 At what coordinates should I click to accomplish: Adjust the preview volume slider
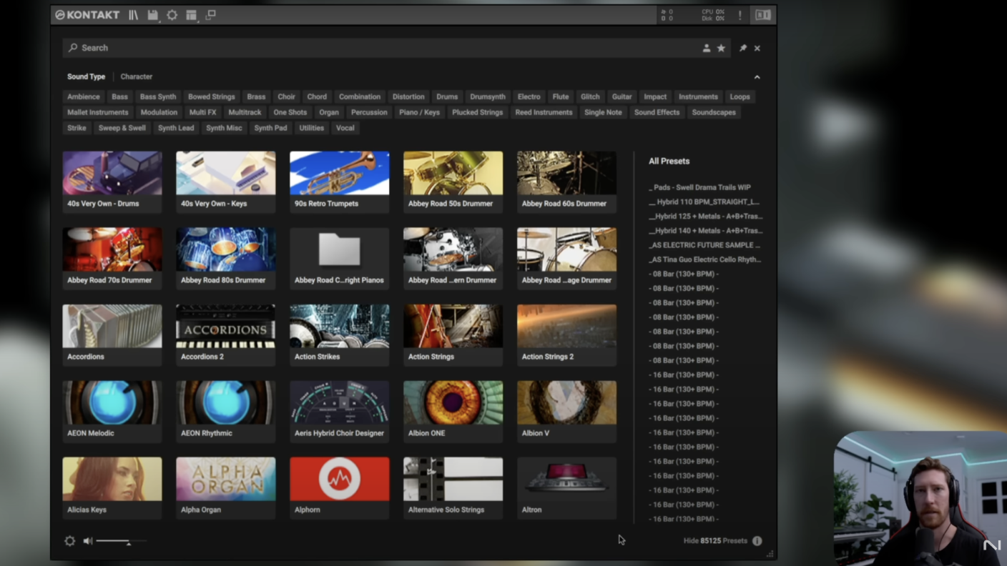121,542
